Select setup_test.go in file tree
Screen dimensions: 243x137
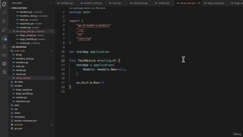(23, 78)
